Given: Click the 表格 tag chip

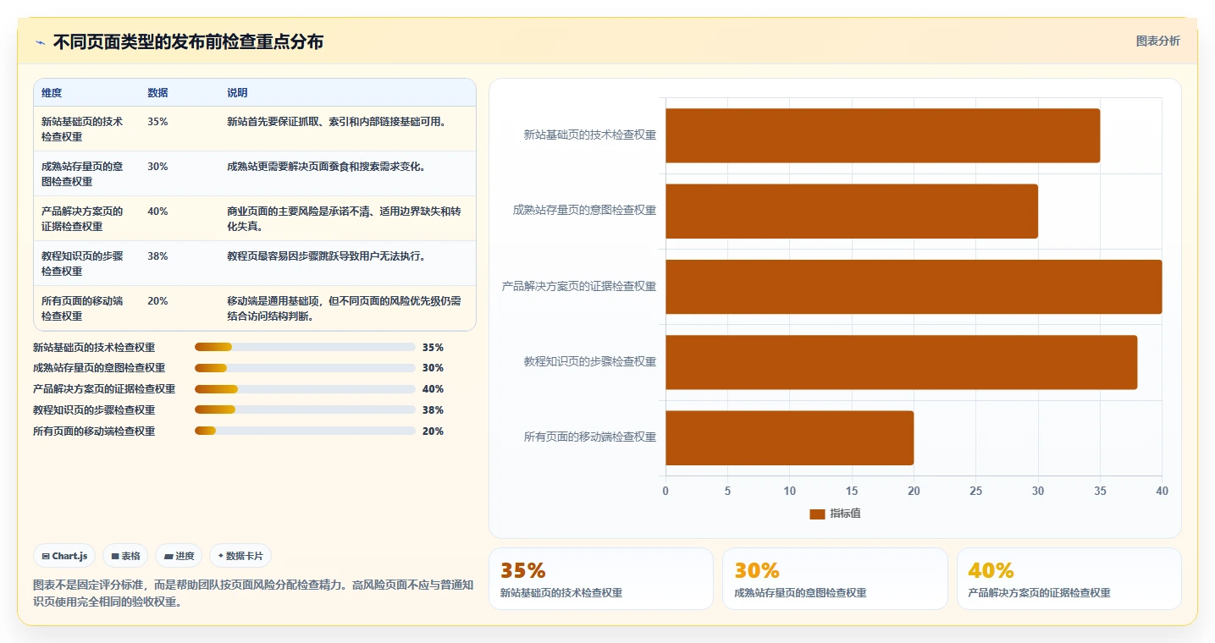Looking at the screenshot, I should click(x=125, y=556).
